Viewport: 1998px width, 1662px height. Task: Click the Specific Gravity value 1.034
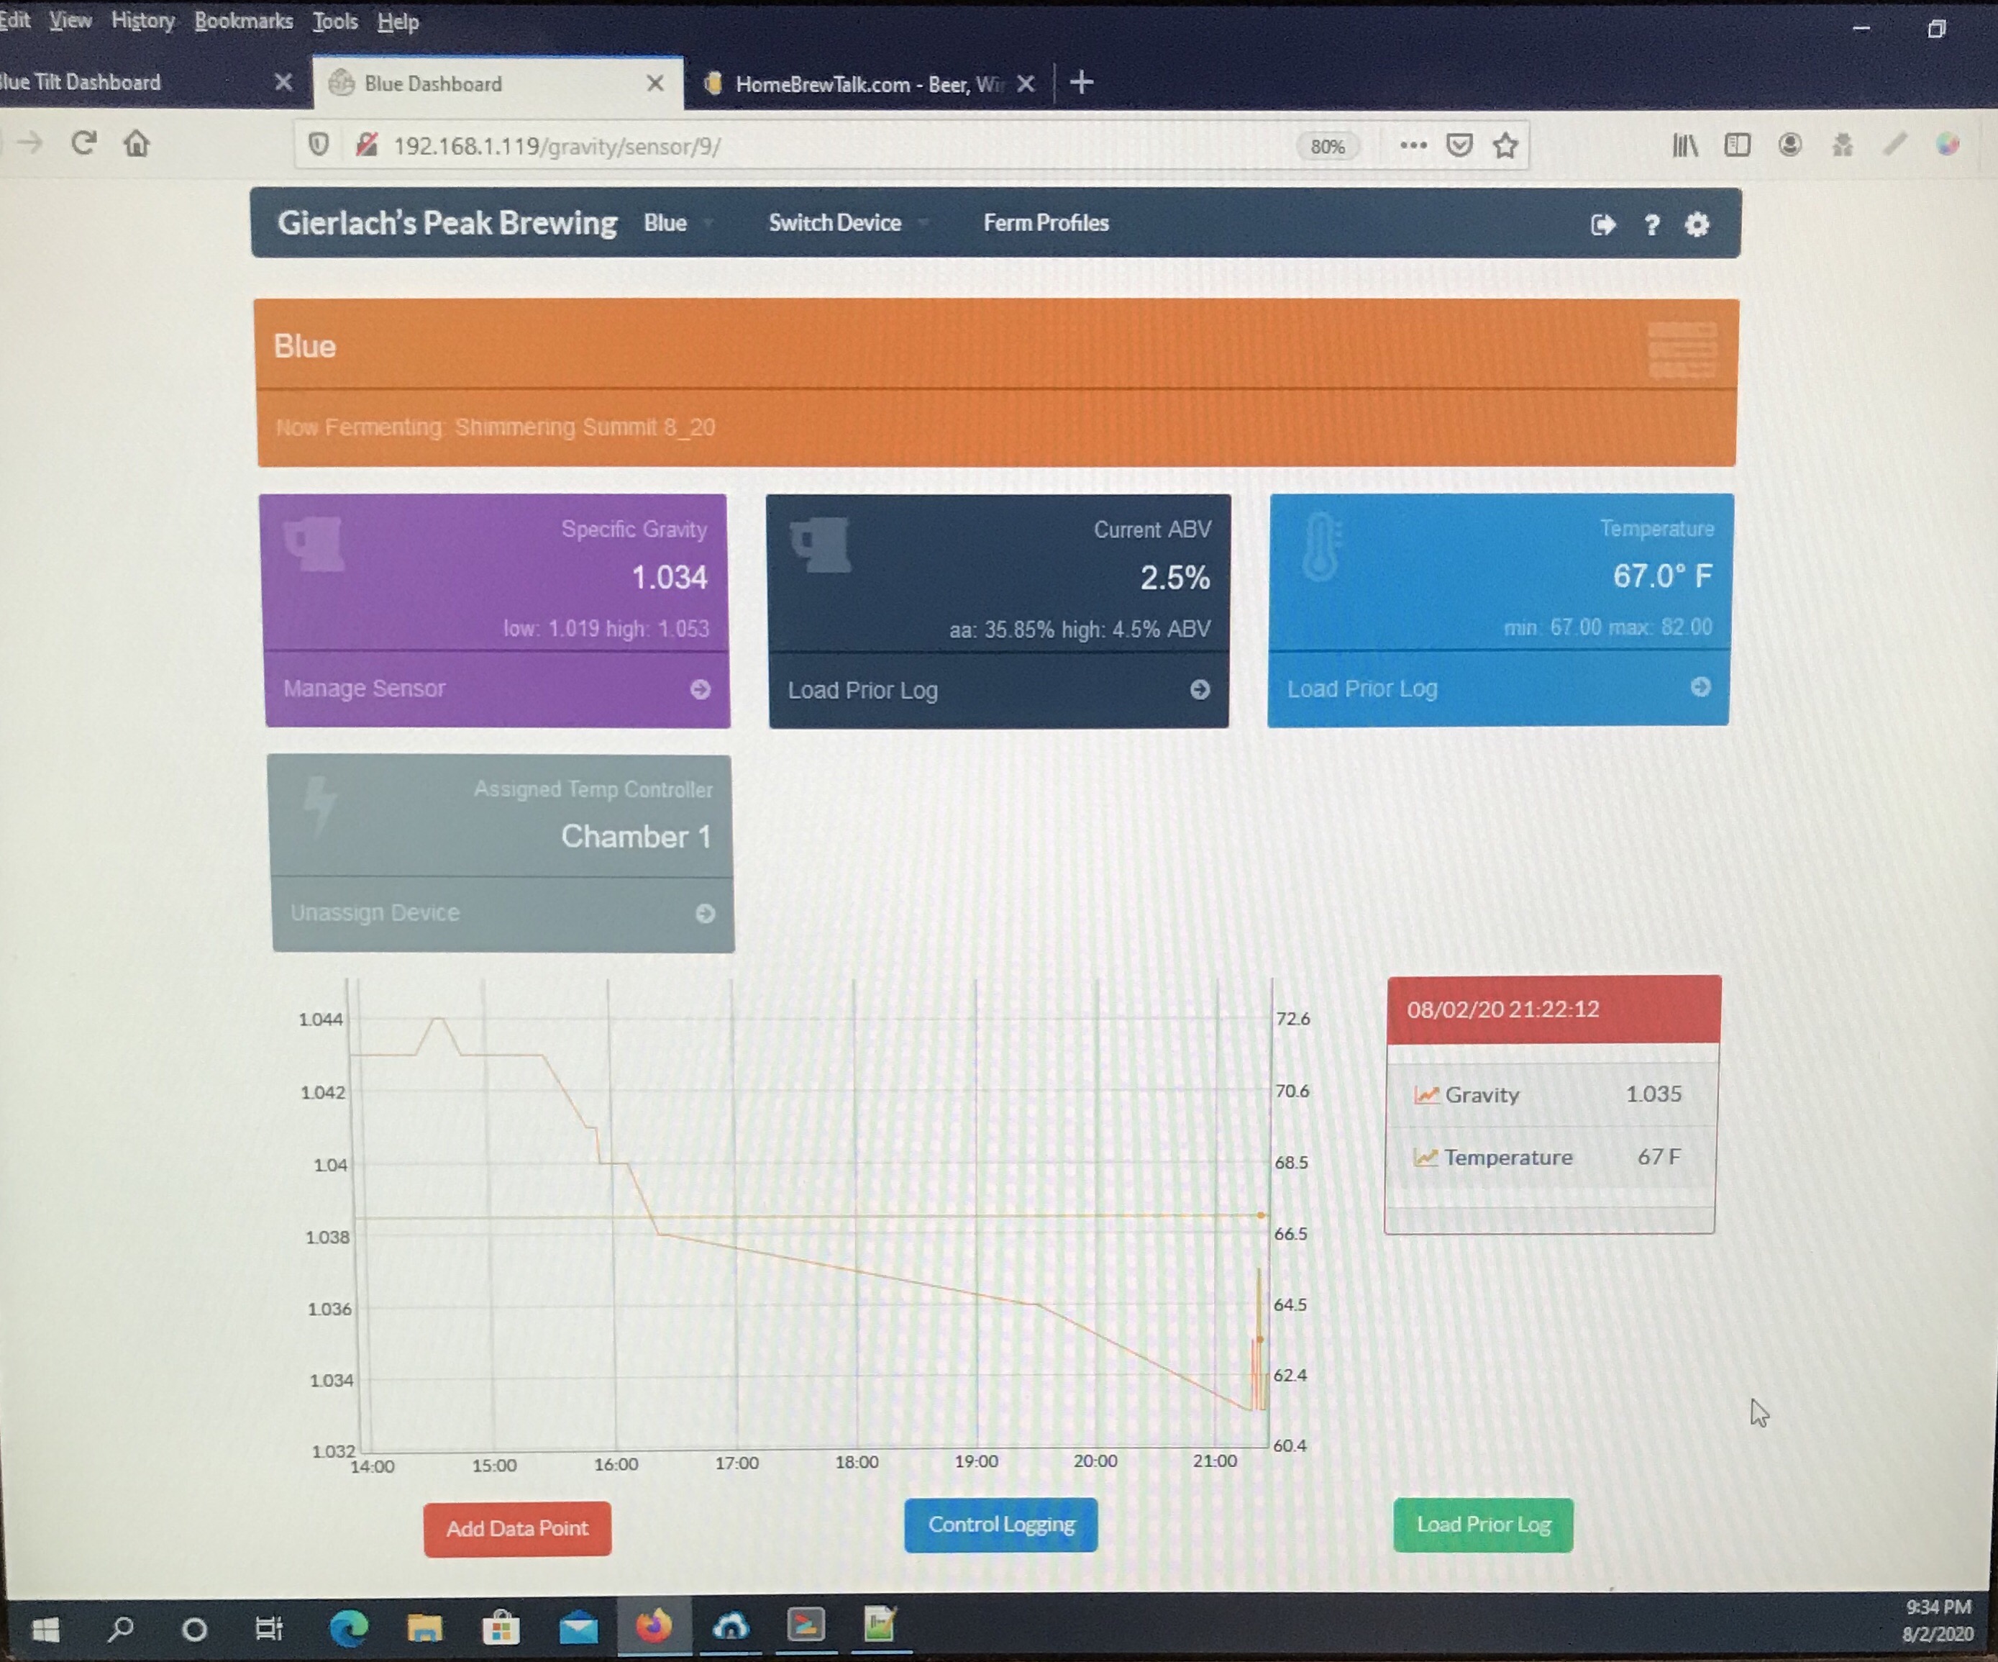point(669,578)
